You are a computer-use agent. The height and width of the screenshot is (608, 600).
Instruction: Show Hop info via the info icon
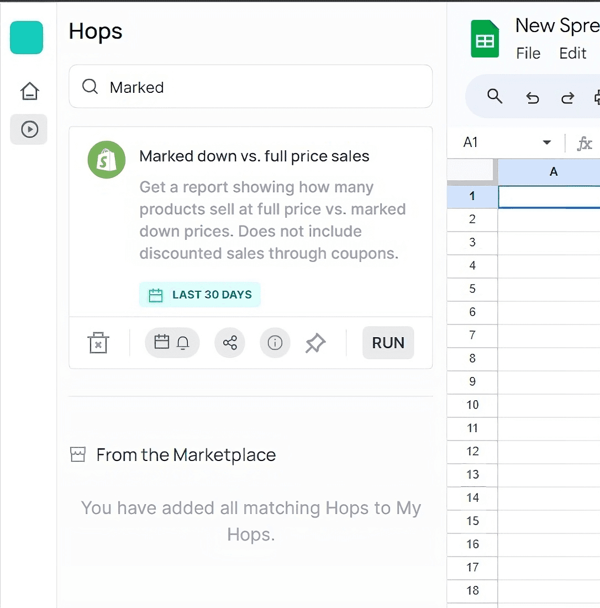point(275,342)
